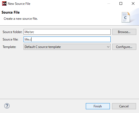Viewport: 139px width, 113px height.
Task: Browse for a source folder
Action: coord(124,32)
